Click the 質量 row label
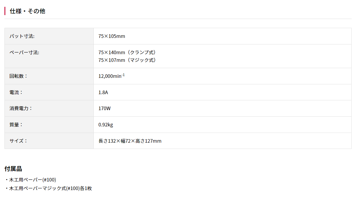Screen dimensions: 362x201 point(16,125)
